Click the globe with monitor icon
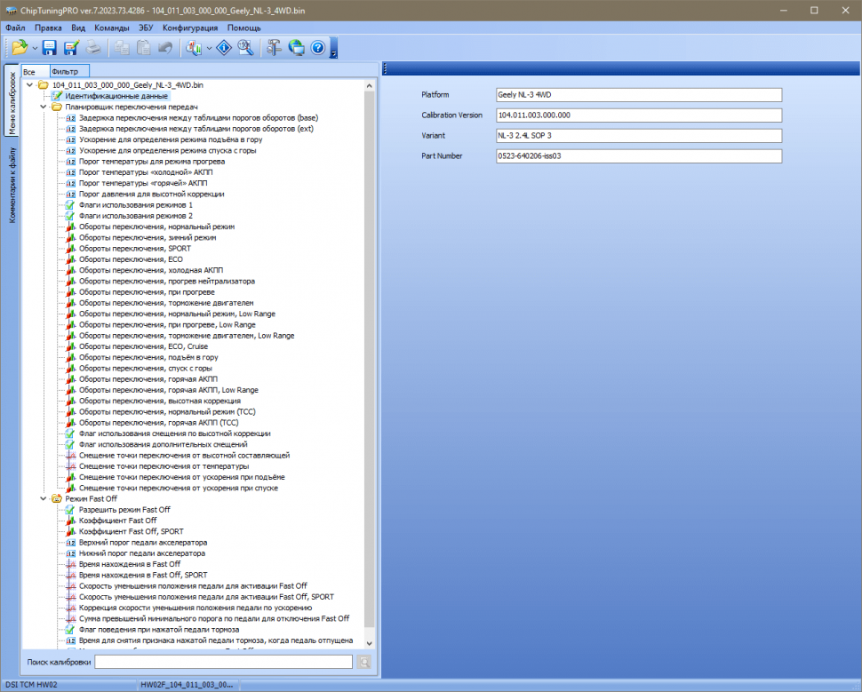Viewport: 862px width, 692px height. (296, 47)
